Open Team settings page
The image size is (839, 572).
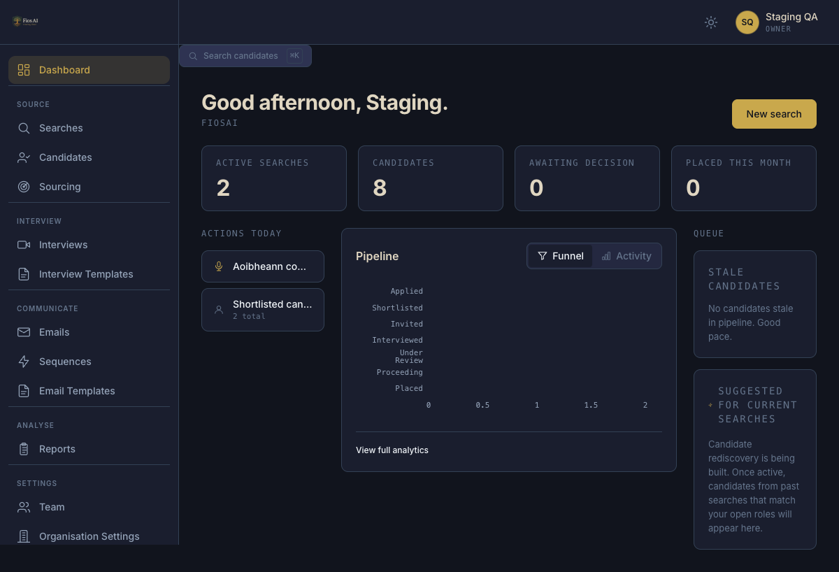pyautogui.click(x=89, y=507)
